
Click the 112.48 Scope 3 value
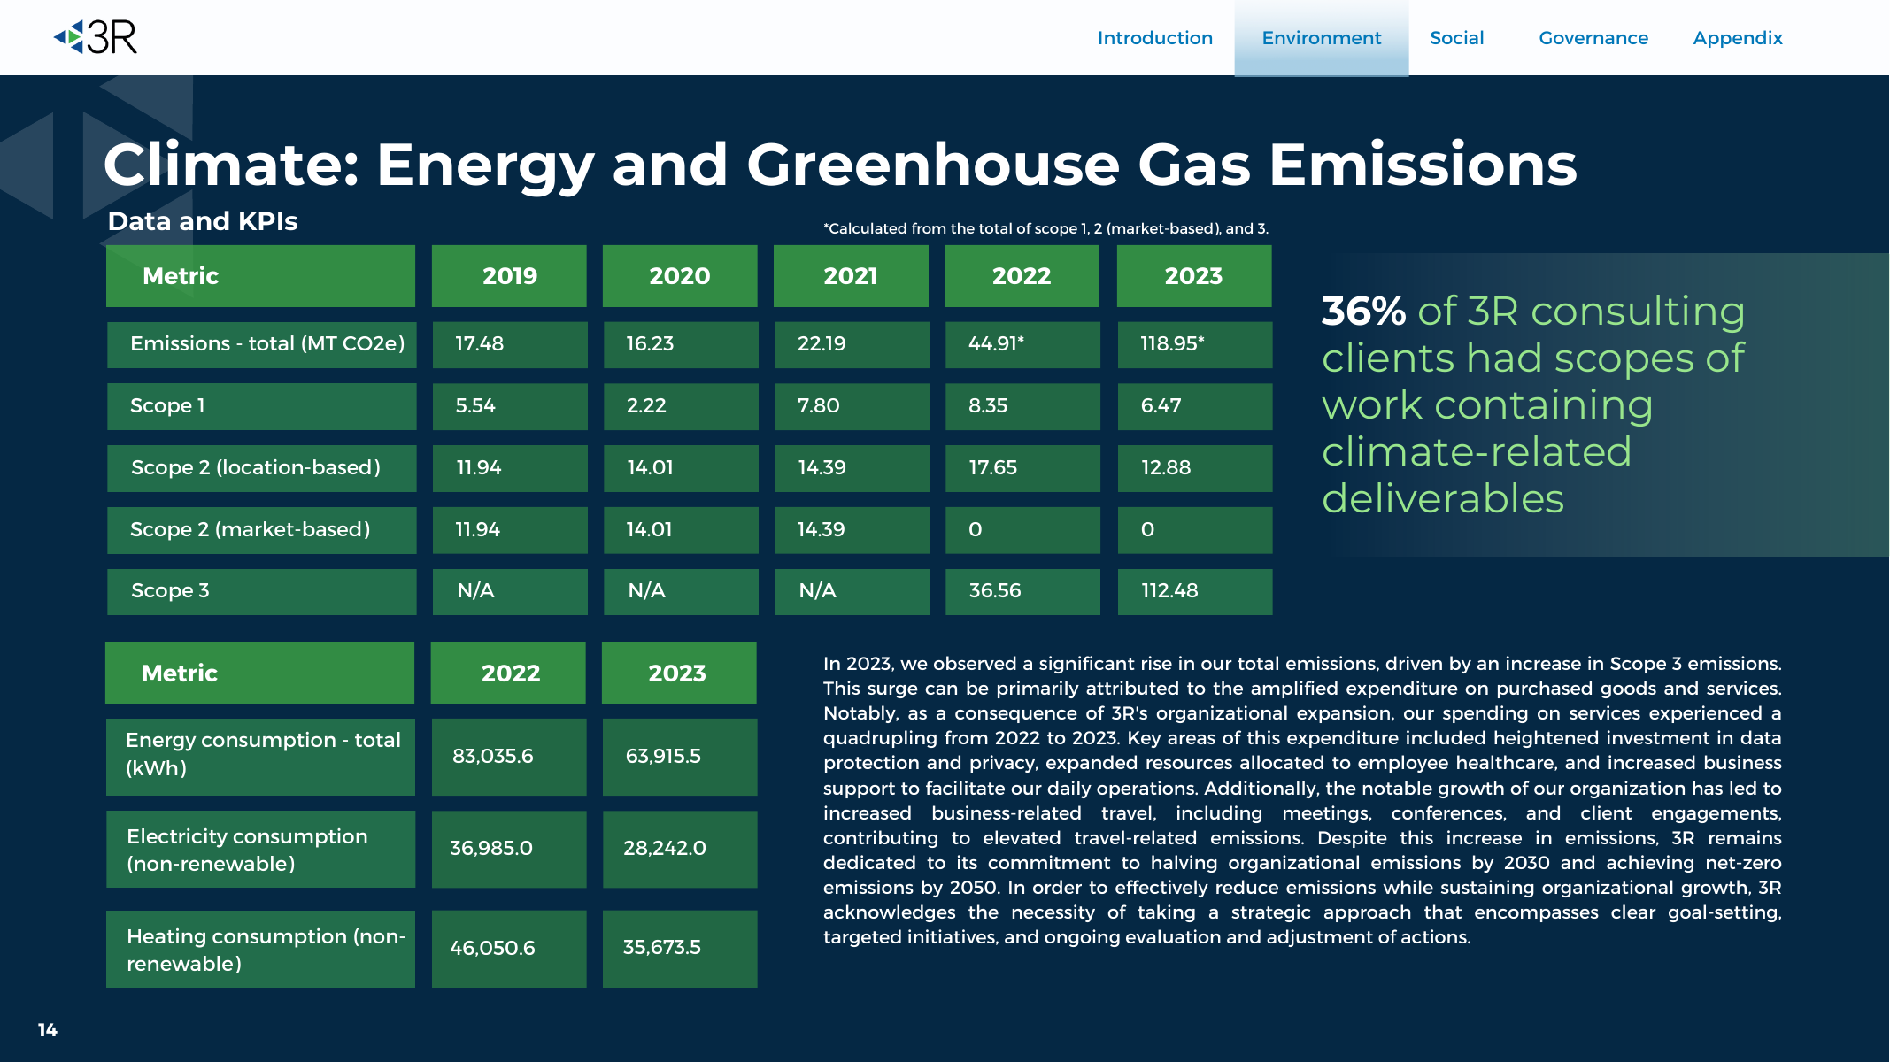click(1194, 591)
